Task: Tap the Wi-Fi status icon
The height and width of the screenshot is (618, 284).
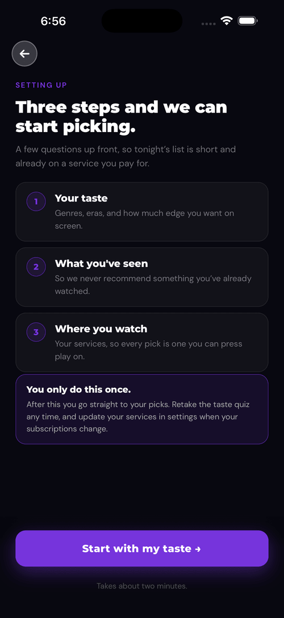Action: click(227, 21)
